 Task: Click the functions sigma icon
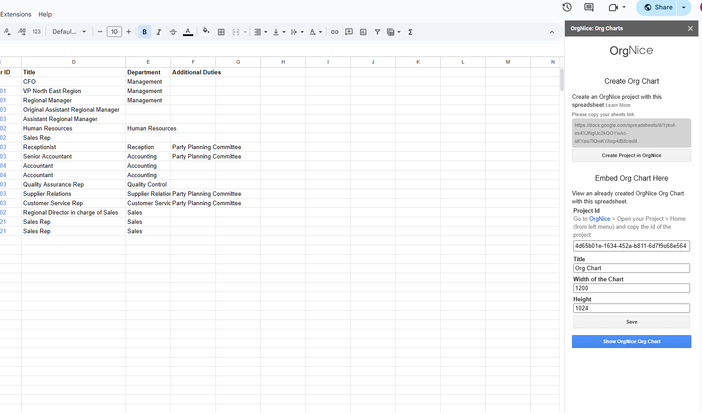[x=410, y=32]
